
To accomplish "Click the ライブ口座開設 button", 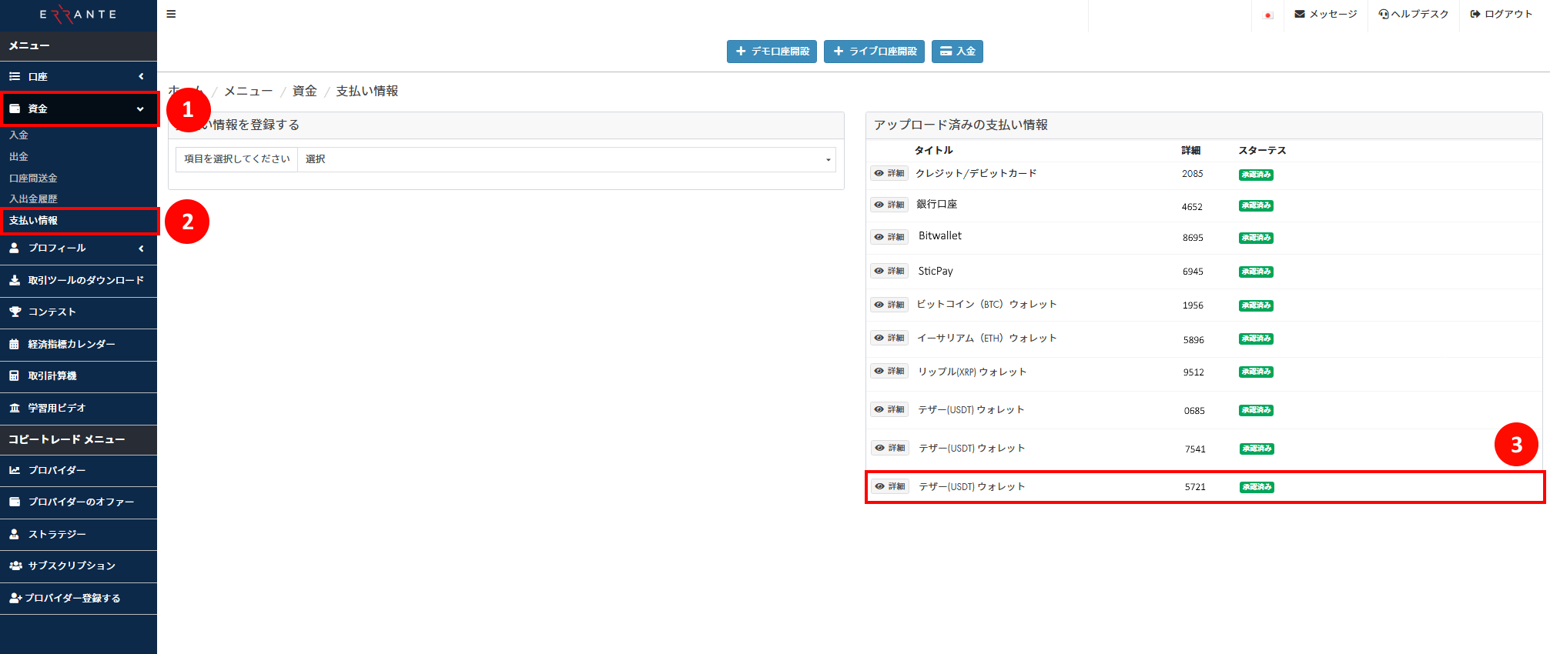I will coord(874,52).
